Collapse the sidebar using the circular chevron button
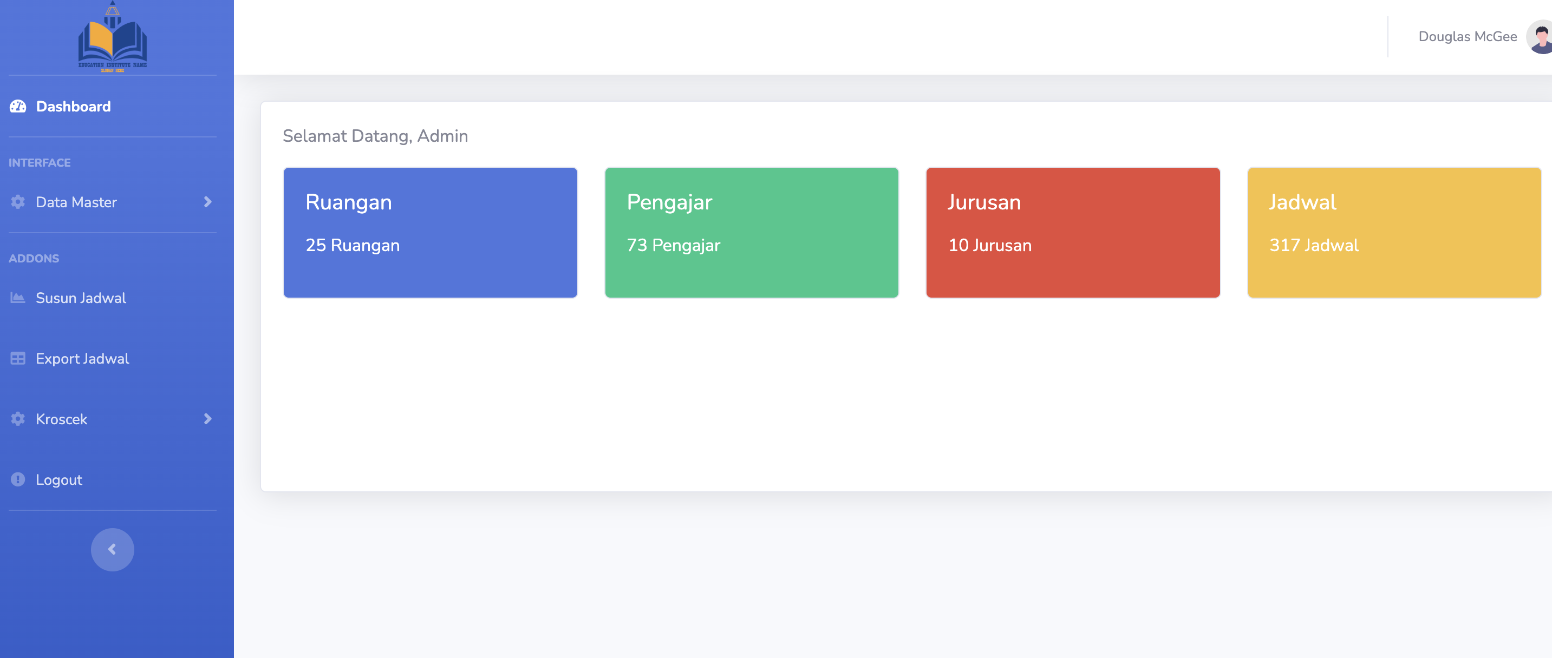Screen dimensions: 1552x658 coord(112,549)
